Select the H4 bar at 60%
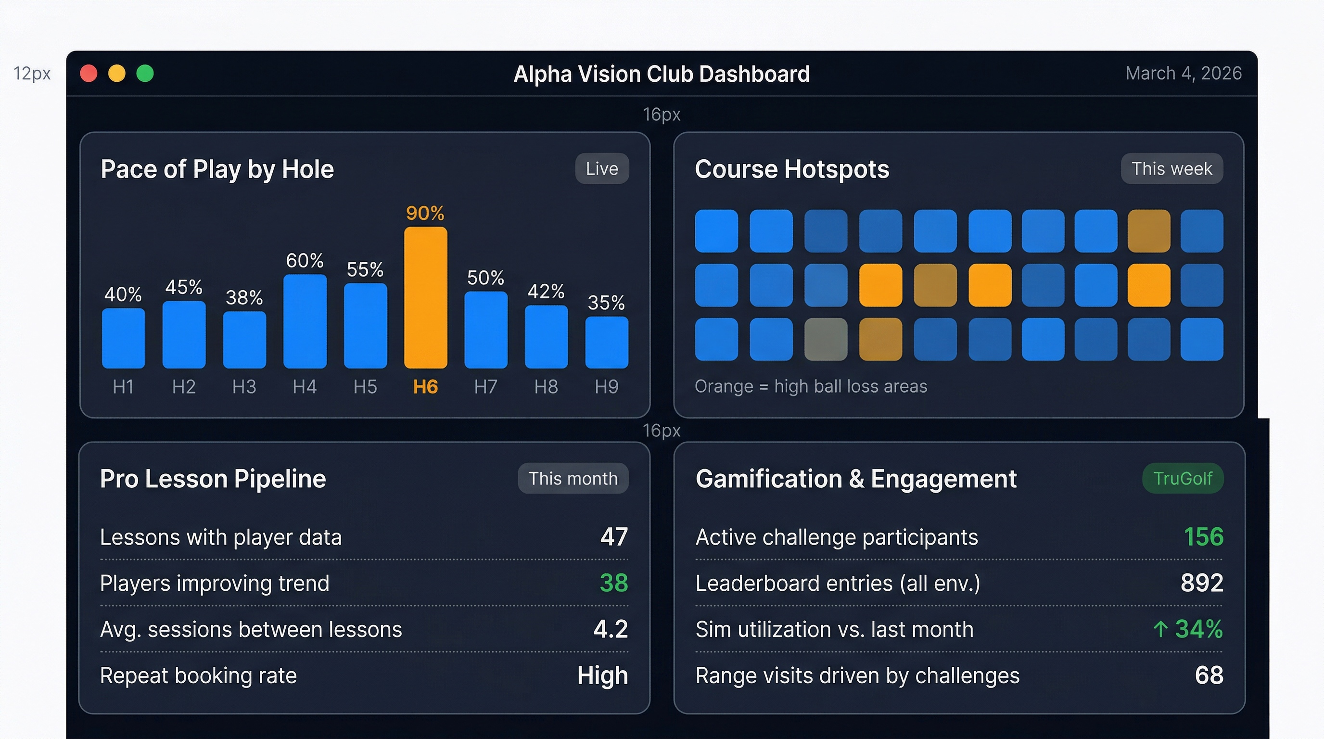 pyautogui.click(x=305, y=321)
